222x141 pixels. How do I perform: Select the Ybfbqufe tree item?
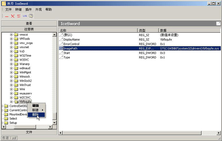(x=25, y=102)
